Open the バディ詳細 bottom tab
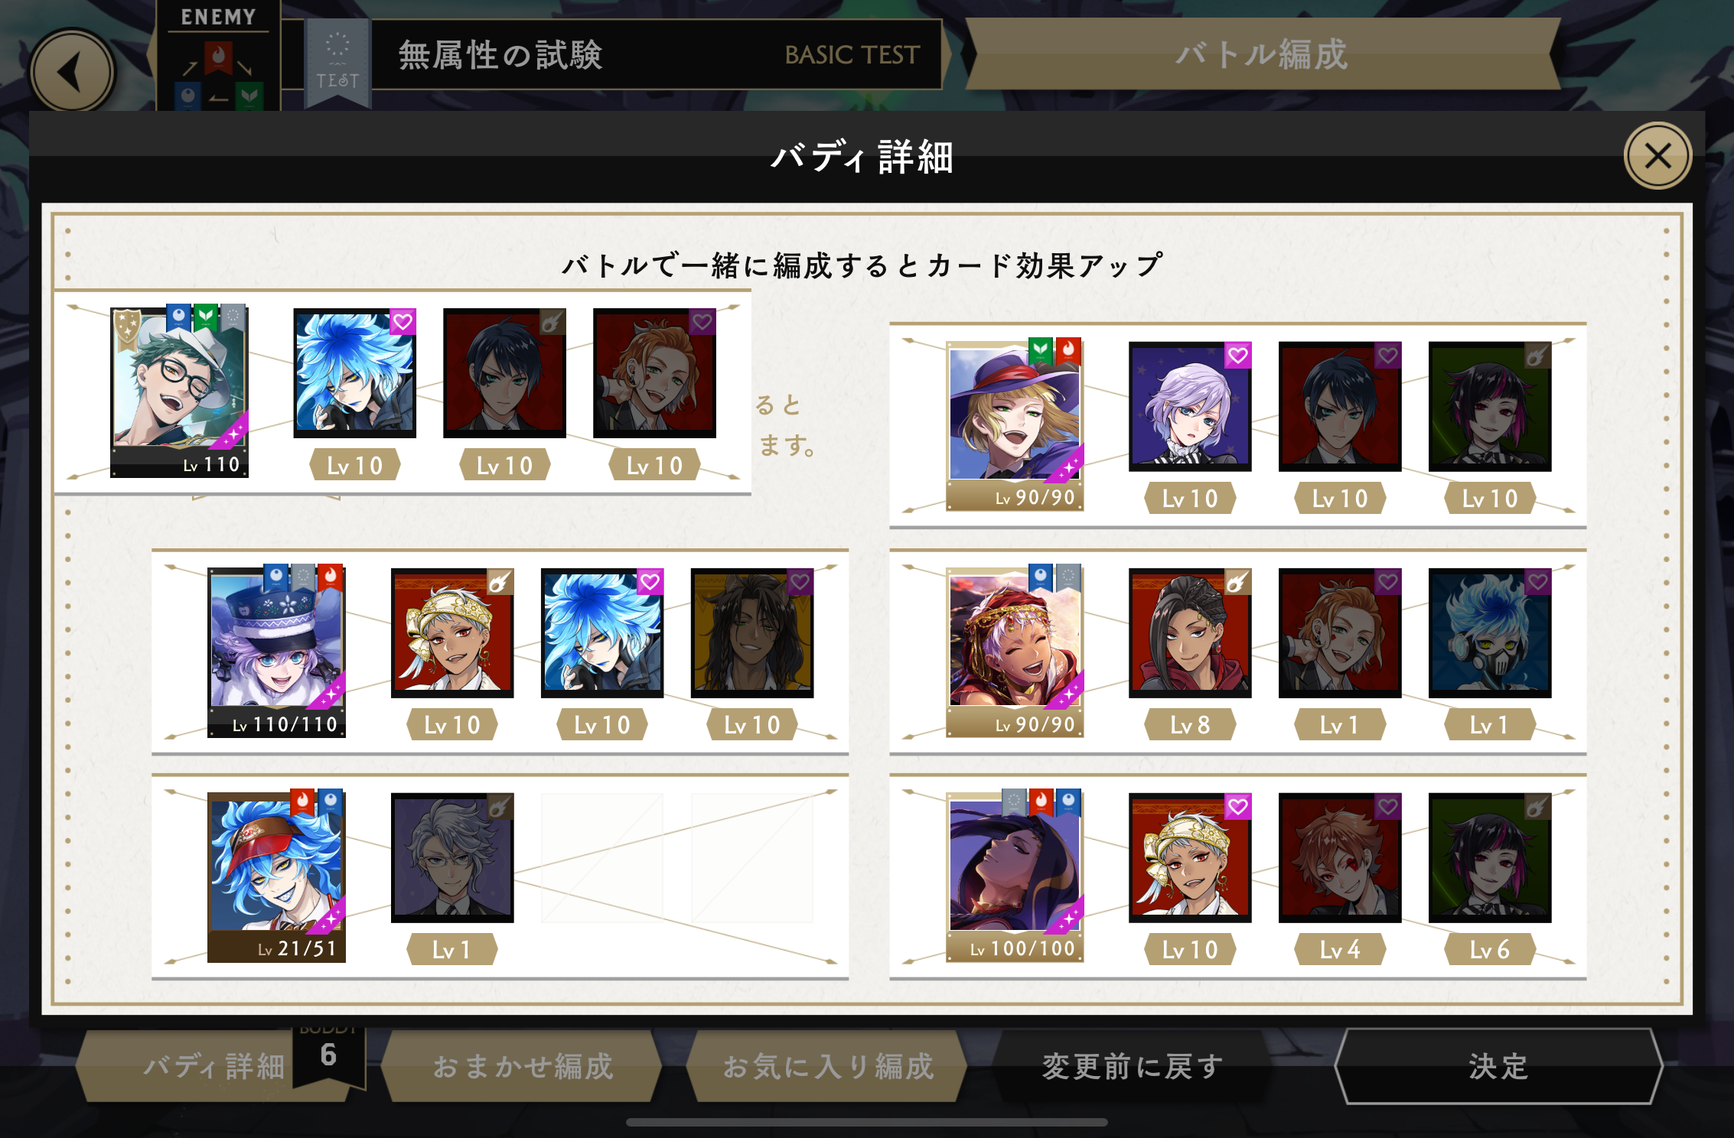This screenshot has width=1734, height=1138. tap(213, 1066)
